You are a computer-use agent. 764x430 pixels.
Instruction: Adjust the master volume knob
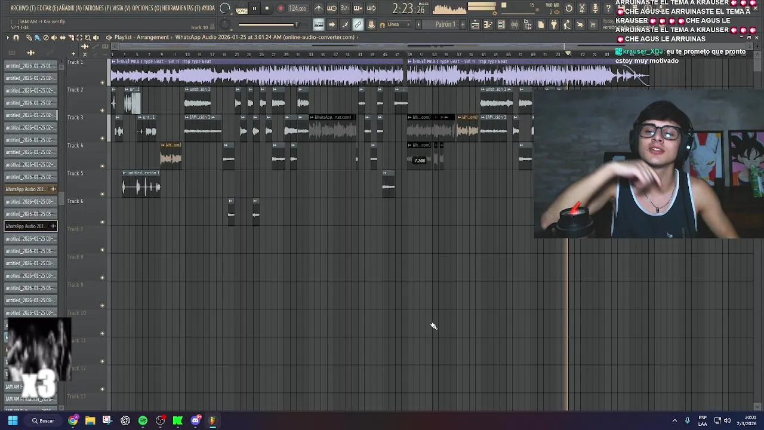point(225,8)
